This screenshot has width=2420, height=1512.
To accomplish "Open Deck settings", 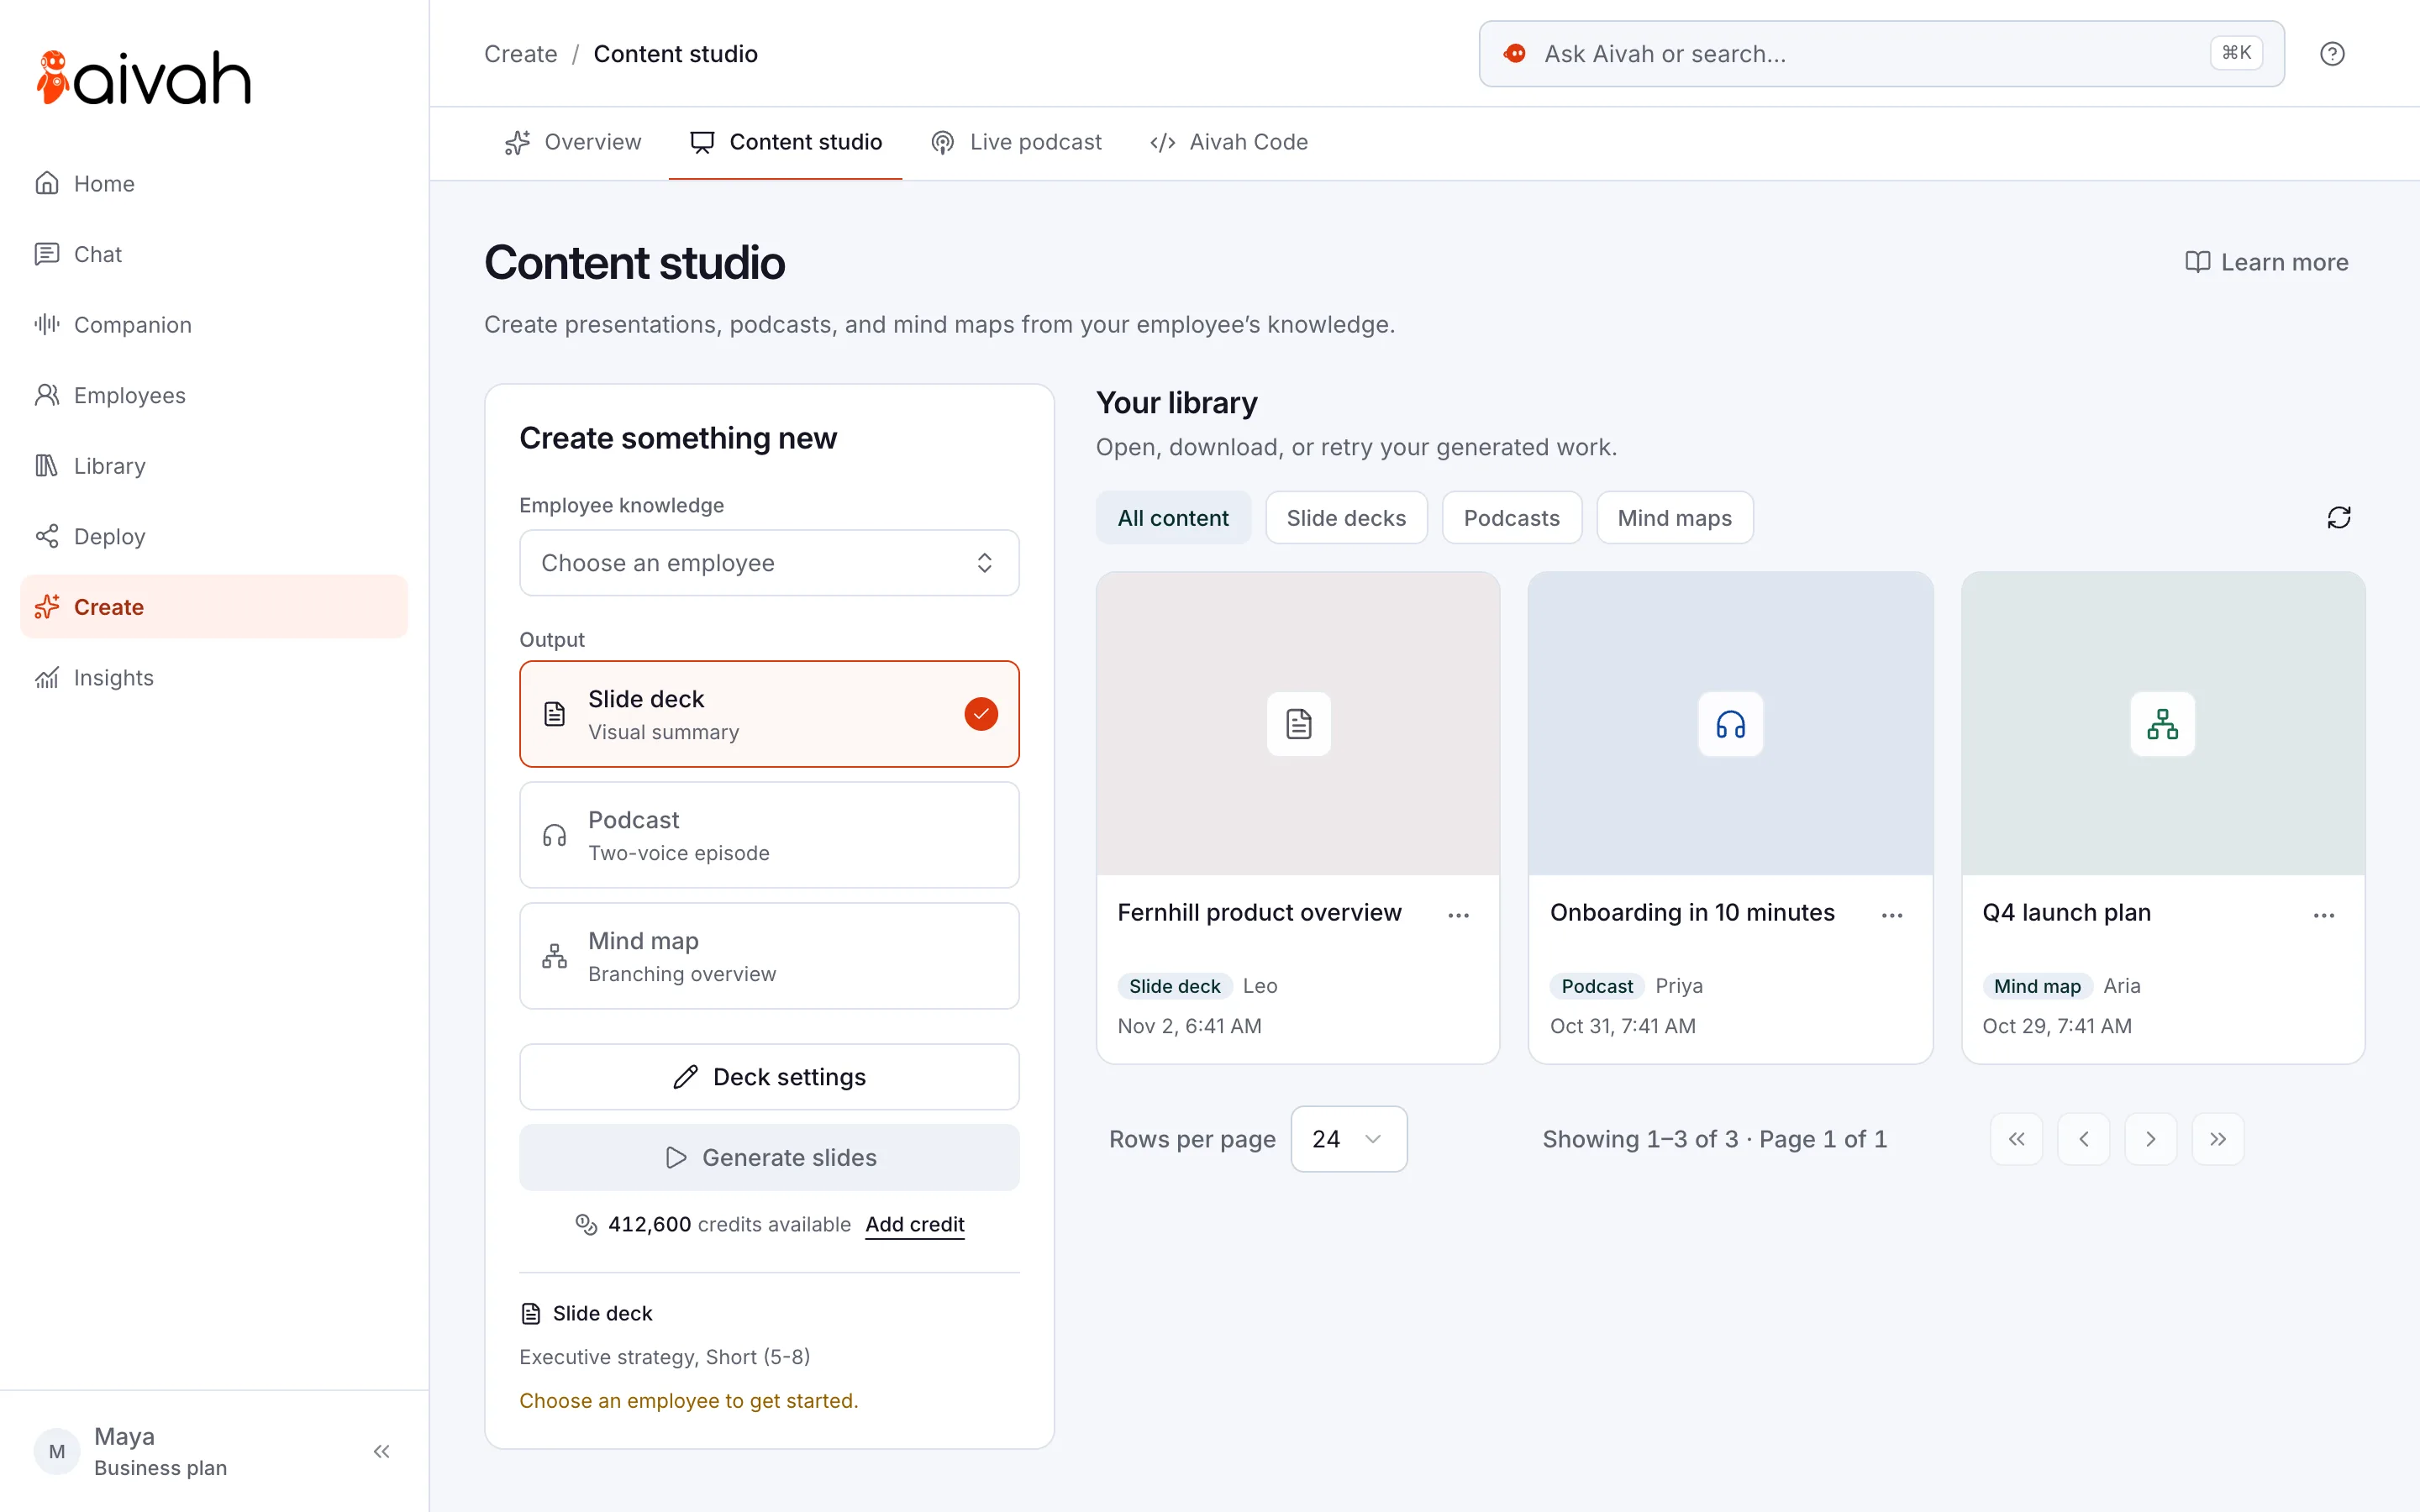I will [x=769, y=1077].
